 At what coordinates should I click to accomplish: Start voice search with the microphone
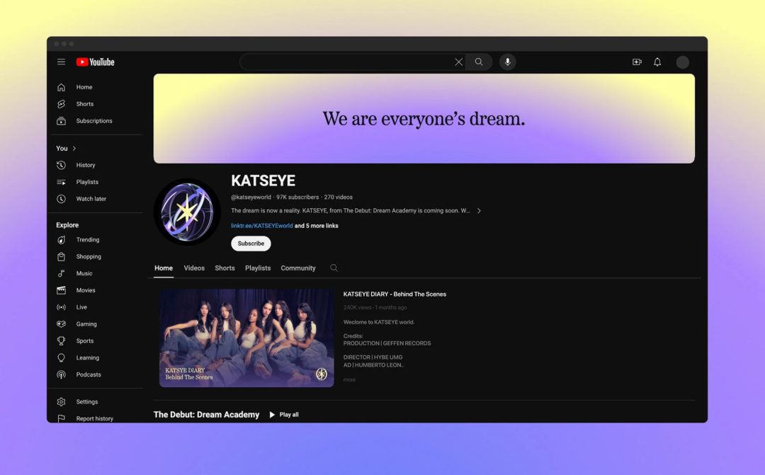point(507,62)
